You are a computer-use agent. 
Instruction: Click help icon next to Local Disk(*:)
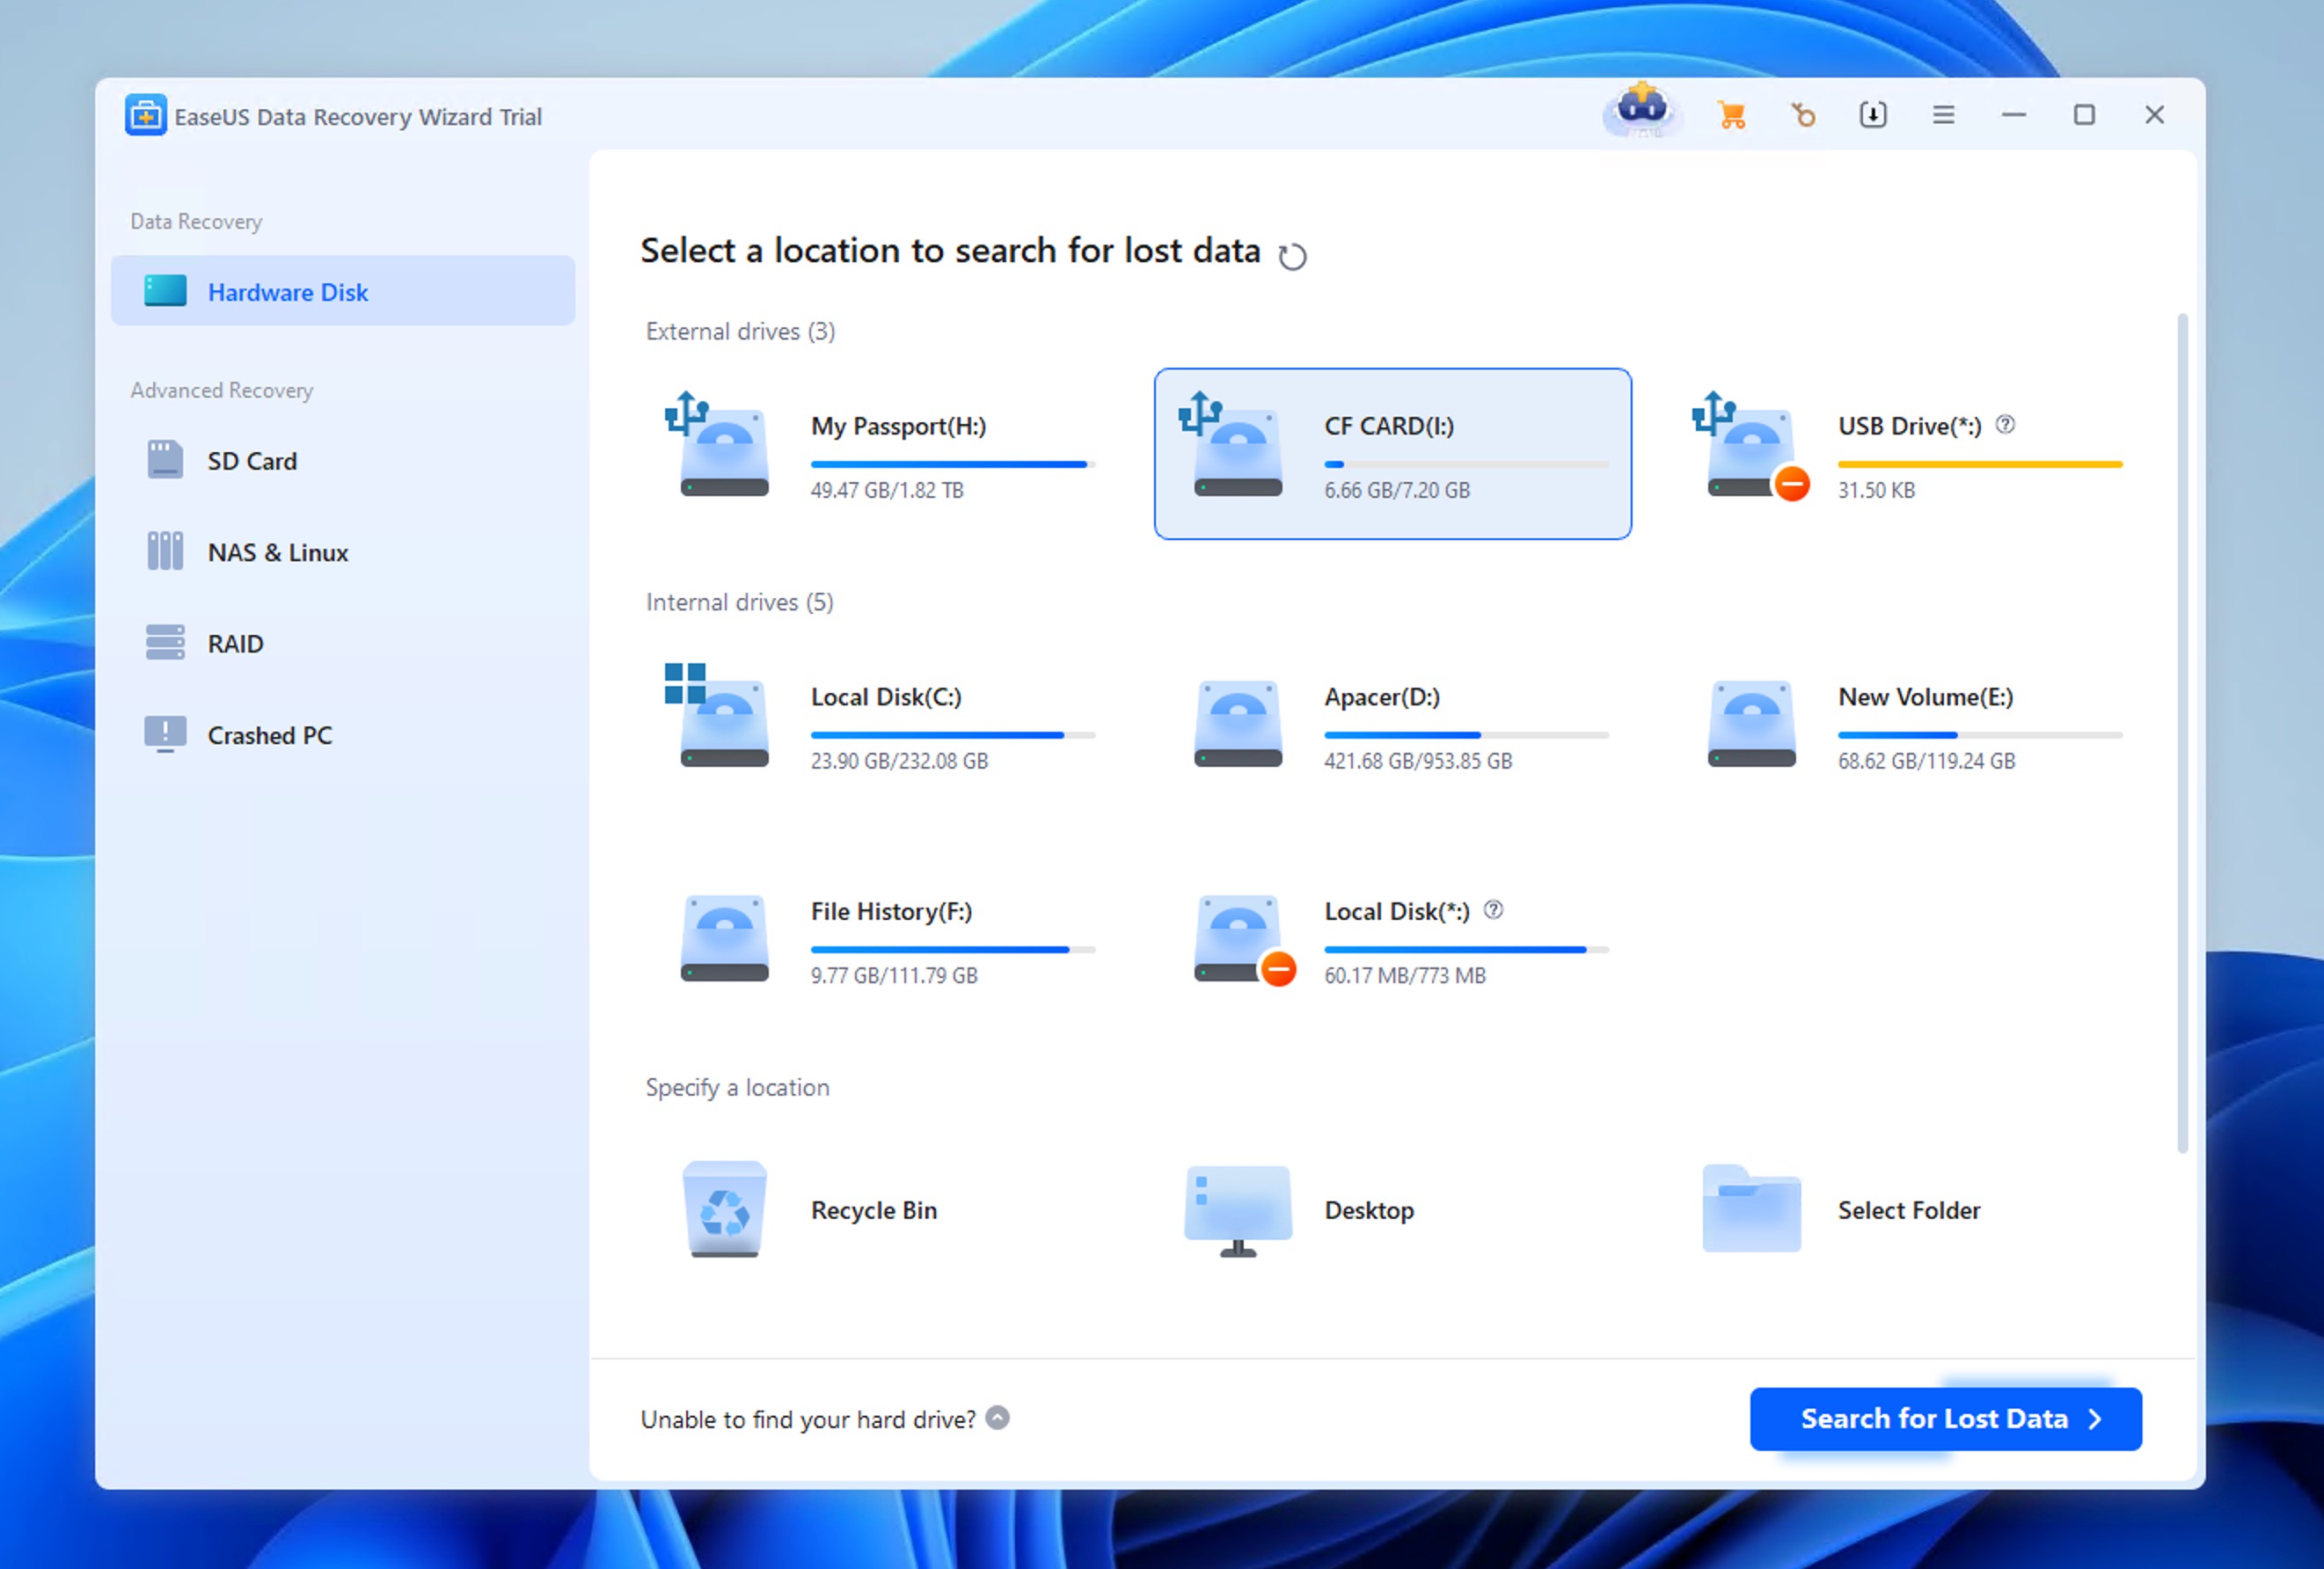pos(1493,910)
